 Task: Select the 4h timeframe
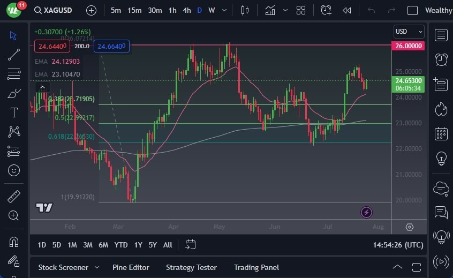(186, 10)
